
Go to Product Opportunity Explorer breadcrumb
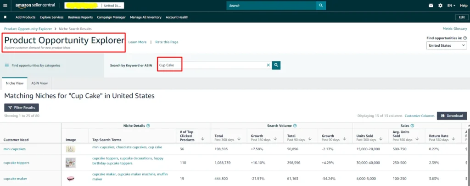tap(28, 29)
